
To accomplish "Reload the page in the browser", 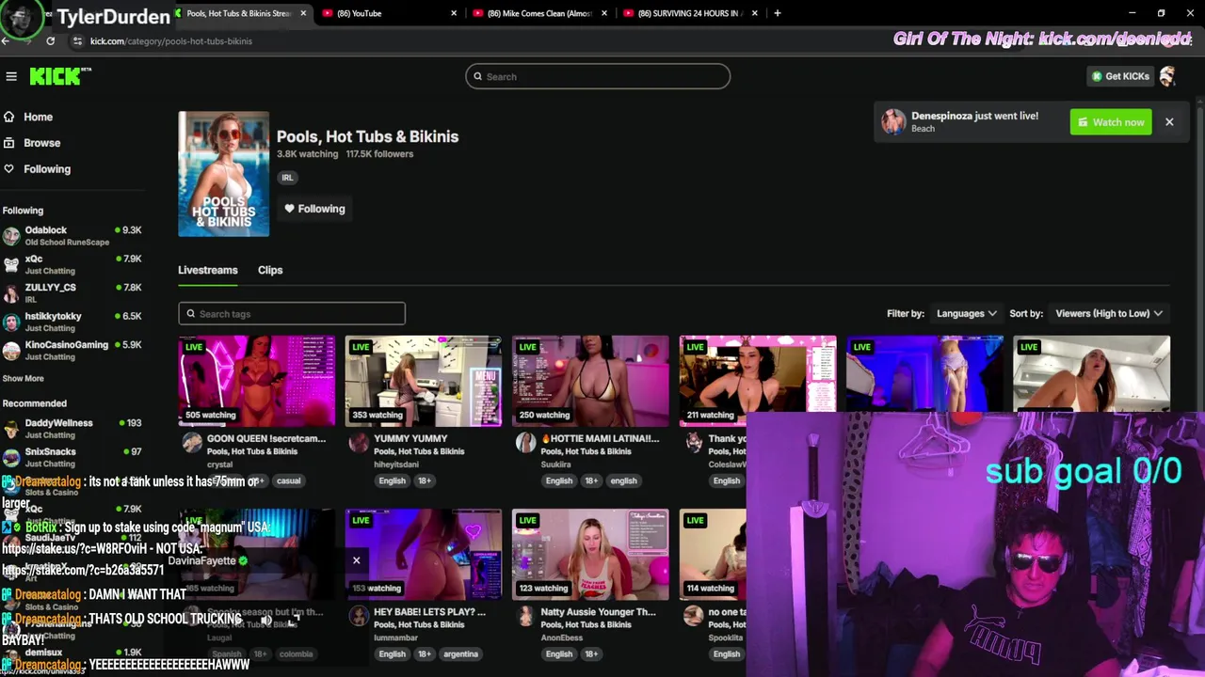I will [50, 40].
